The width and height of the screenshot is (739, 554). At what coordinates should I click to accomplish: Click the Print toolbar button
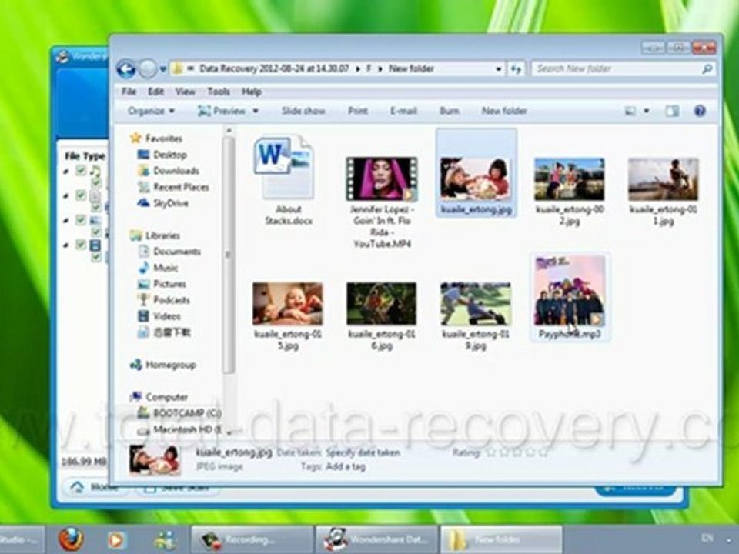click(358, 111)
